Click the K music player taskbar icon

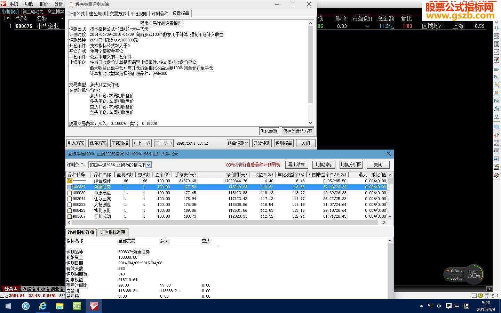[25, 306]
